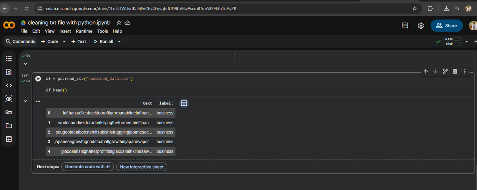Screen dimensions: 477x190
Task: Open the output options three-dot icon
Action: pos(38,101)
